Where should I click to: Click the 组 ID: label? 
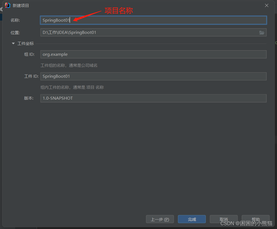[x=29, y=54]
